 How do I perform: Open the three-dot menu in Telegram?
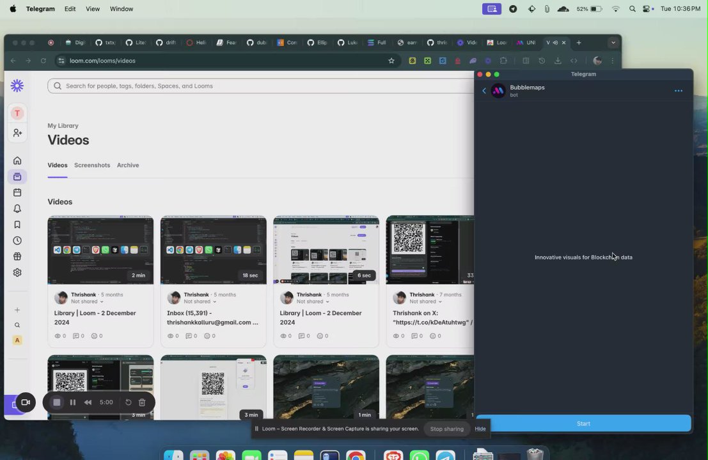point(678,91)
